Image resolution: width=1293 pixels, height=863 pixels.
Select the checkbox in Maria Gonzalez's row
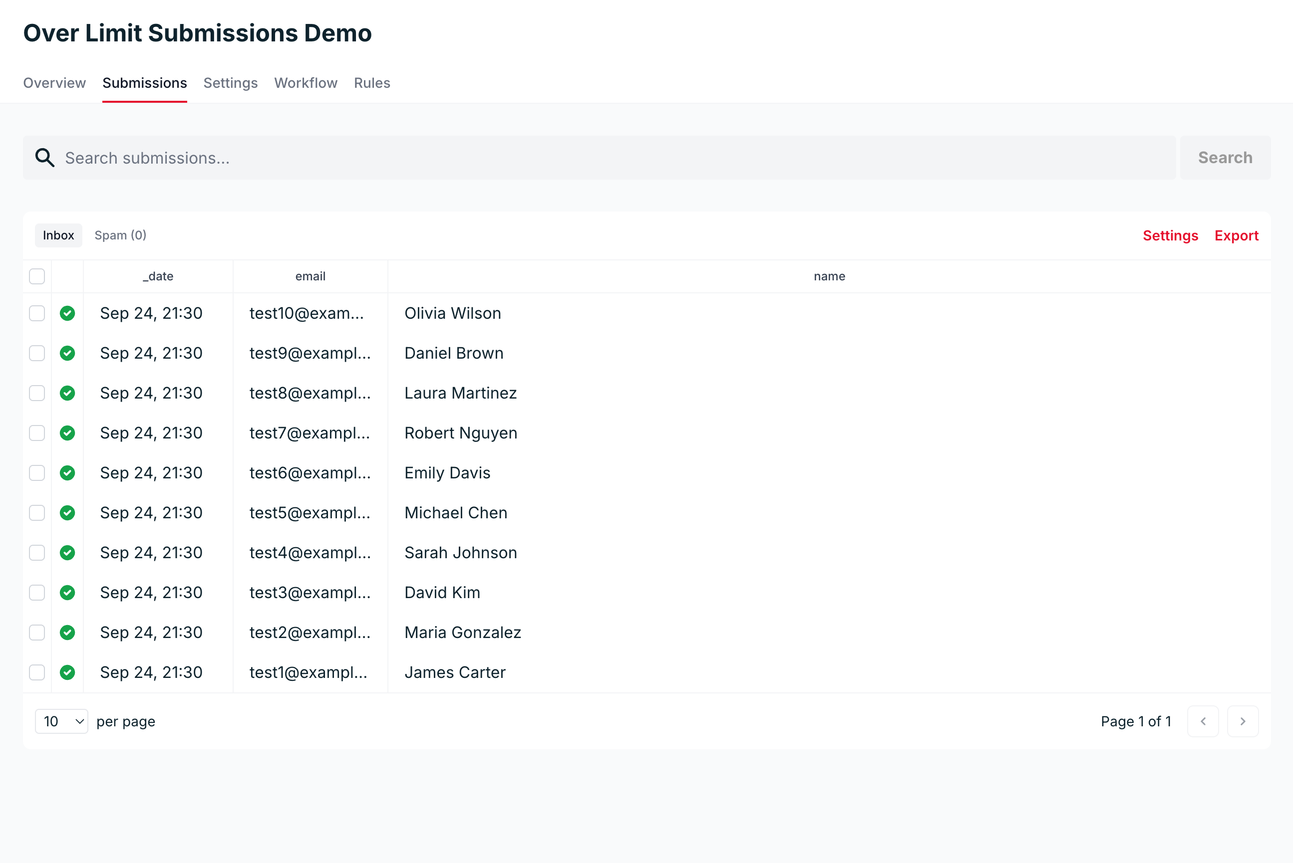pos(37,633)
